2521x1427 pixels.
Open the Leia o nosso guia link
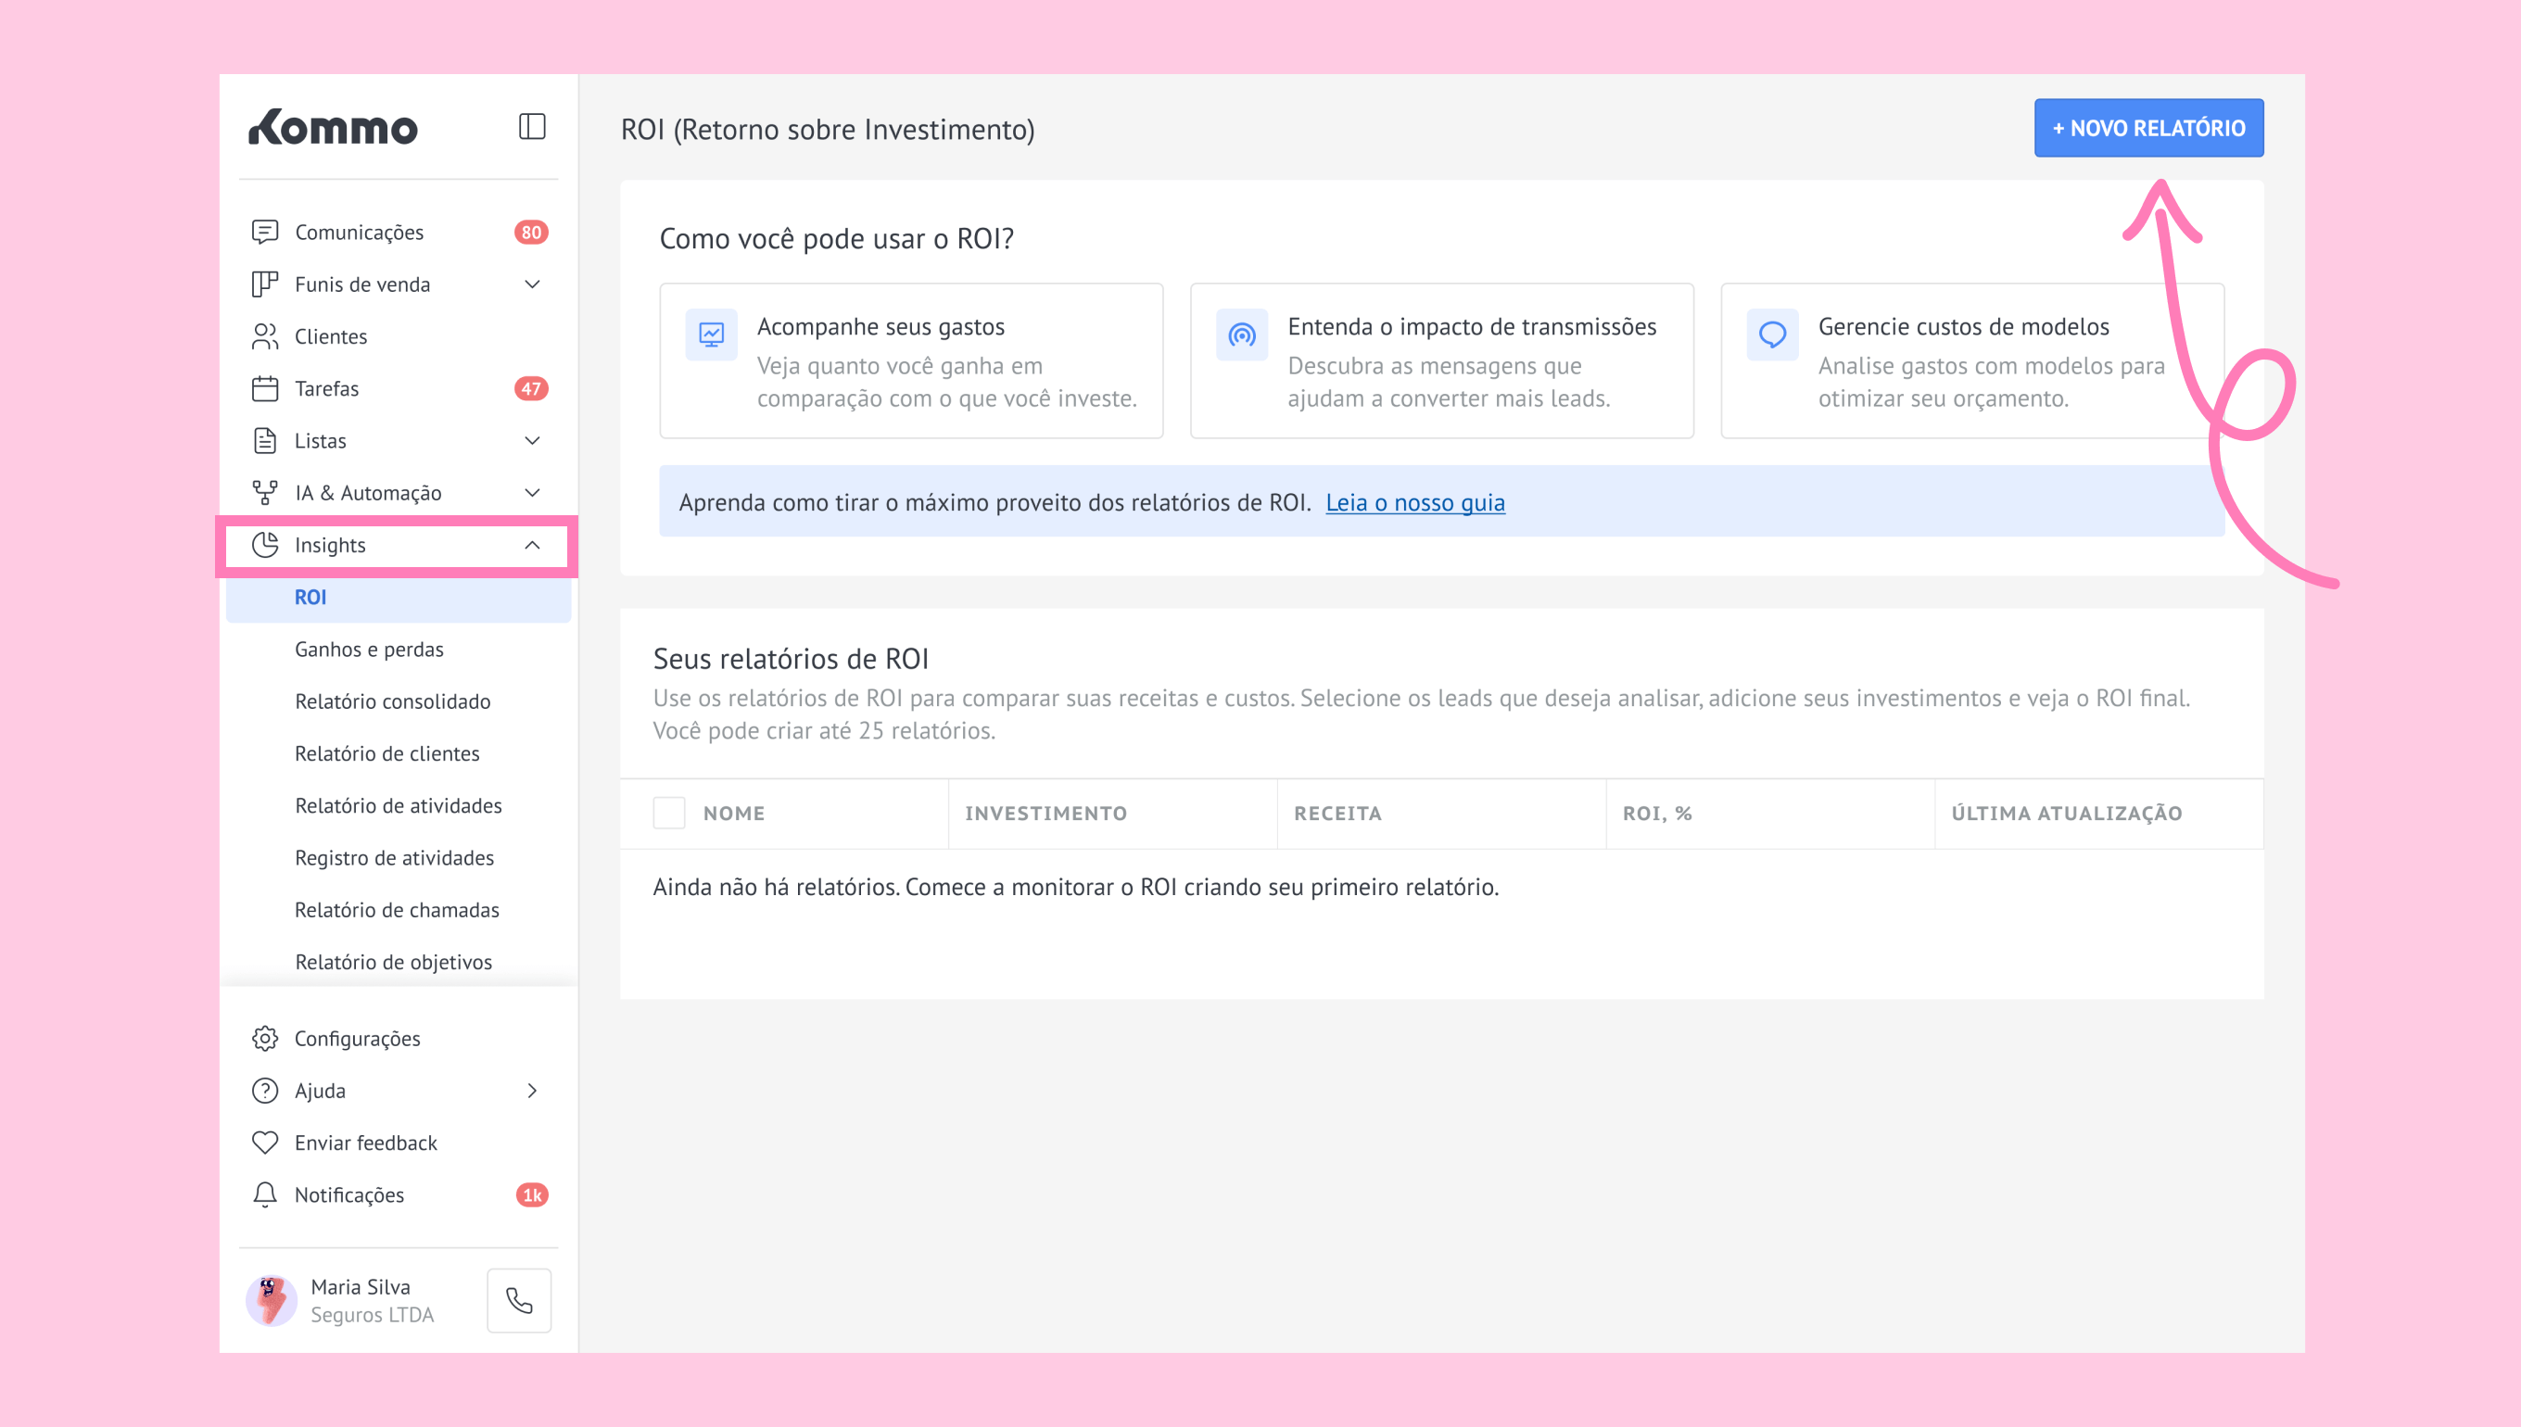tap(1414, 502)
